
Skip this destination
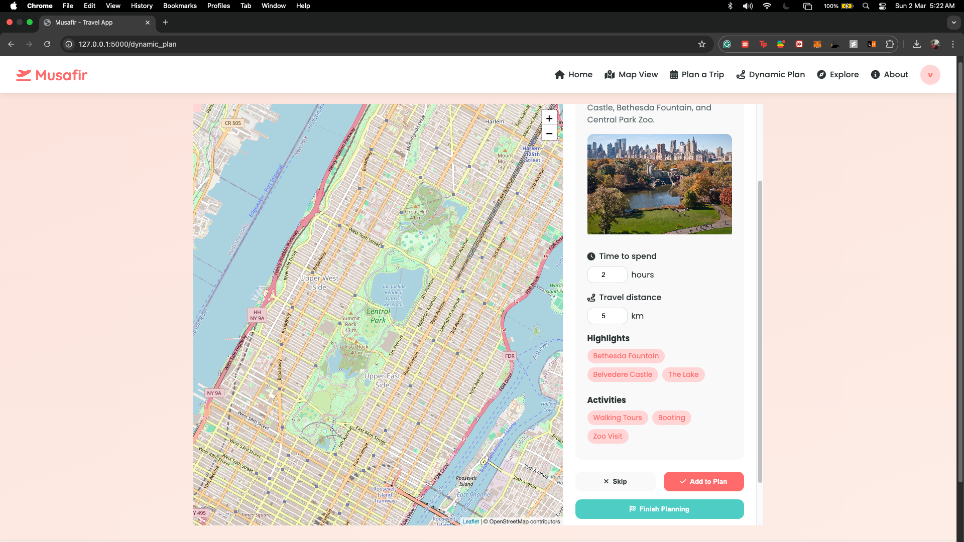[x=615, y=482]
